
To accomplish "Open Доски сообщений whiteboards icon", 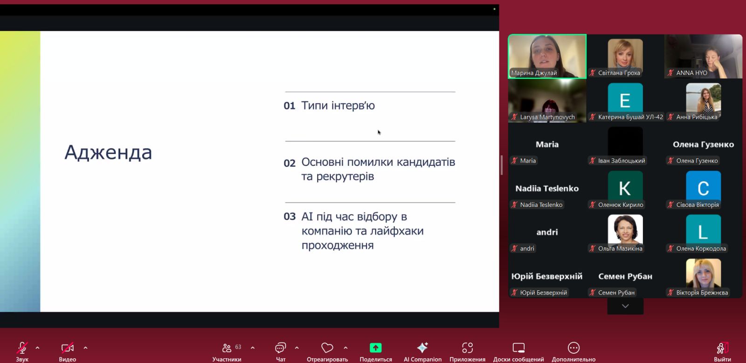I will point(518,348).
